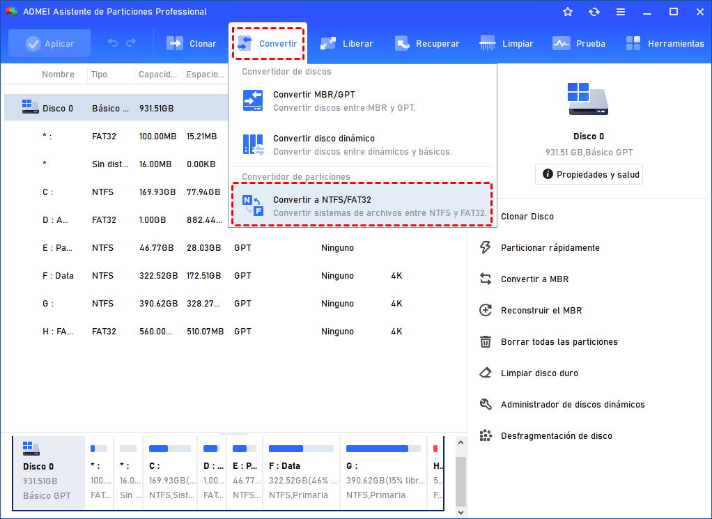Click the Desfragmentación de disco icon

click(x=486, y=435)
